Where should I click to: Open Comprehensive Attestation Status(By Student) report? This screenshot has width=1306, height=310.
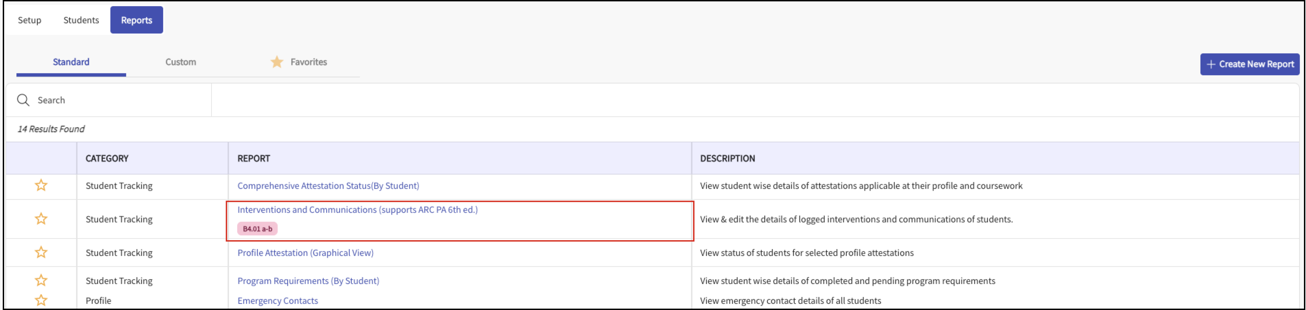pos(328,185)
